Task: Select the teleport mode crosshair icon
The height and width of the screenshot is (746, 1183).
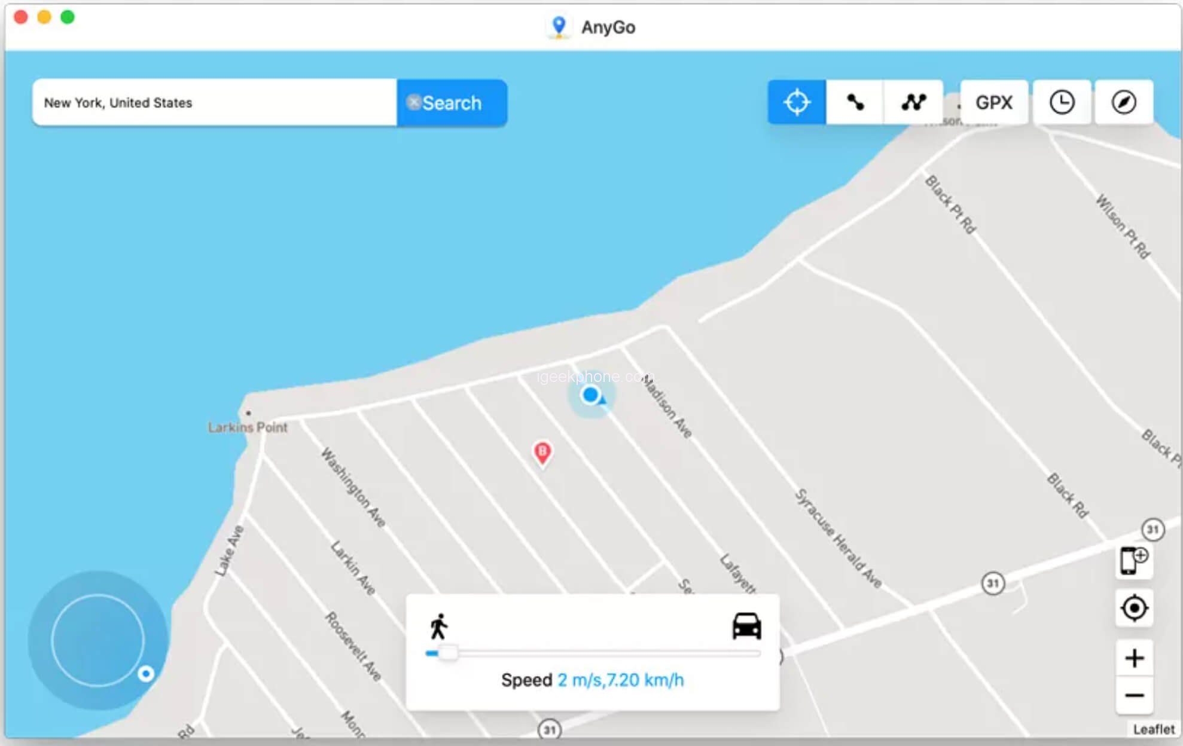Action: click(x=797, y=102)
